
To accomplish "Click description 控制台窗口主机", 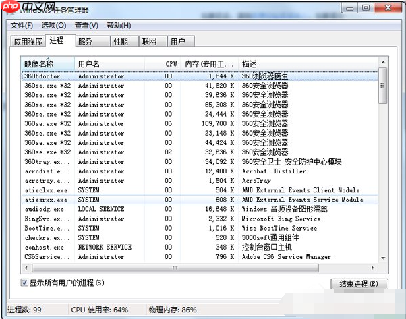I will [x=266, y=248].
